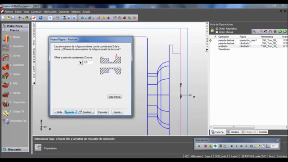
Task: Open the Construir menu
Action: (36, 12)
